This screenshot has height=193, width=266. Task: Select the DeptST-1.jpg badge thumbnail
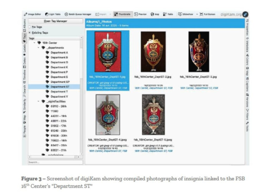[x=108, y=52]
